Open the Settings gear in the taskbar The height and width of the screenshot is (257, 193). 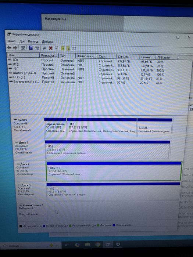118,245
